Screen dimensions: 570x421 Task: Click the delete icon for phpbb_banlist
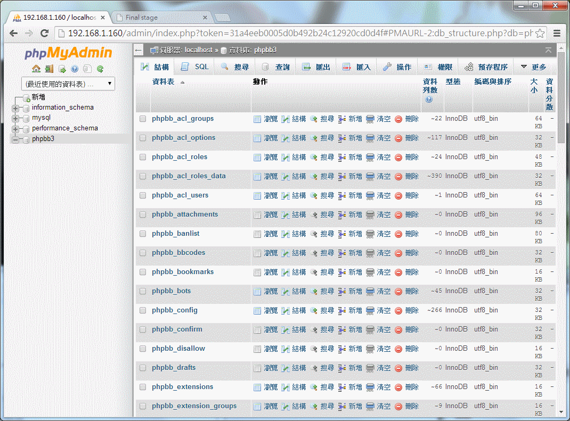coord(398,234)
